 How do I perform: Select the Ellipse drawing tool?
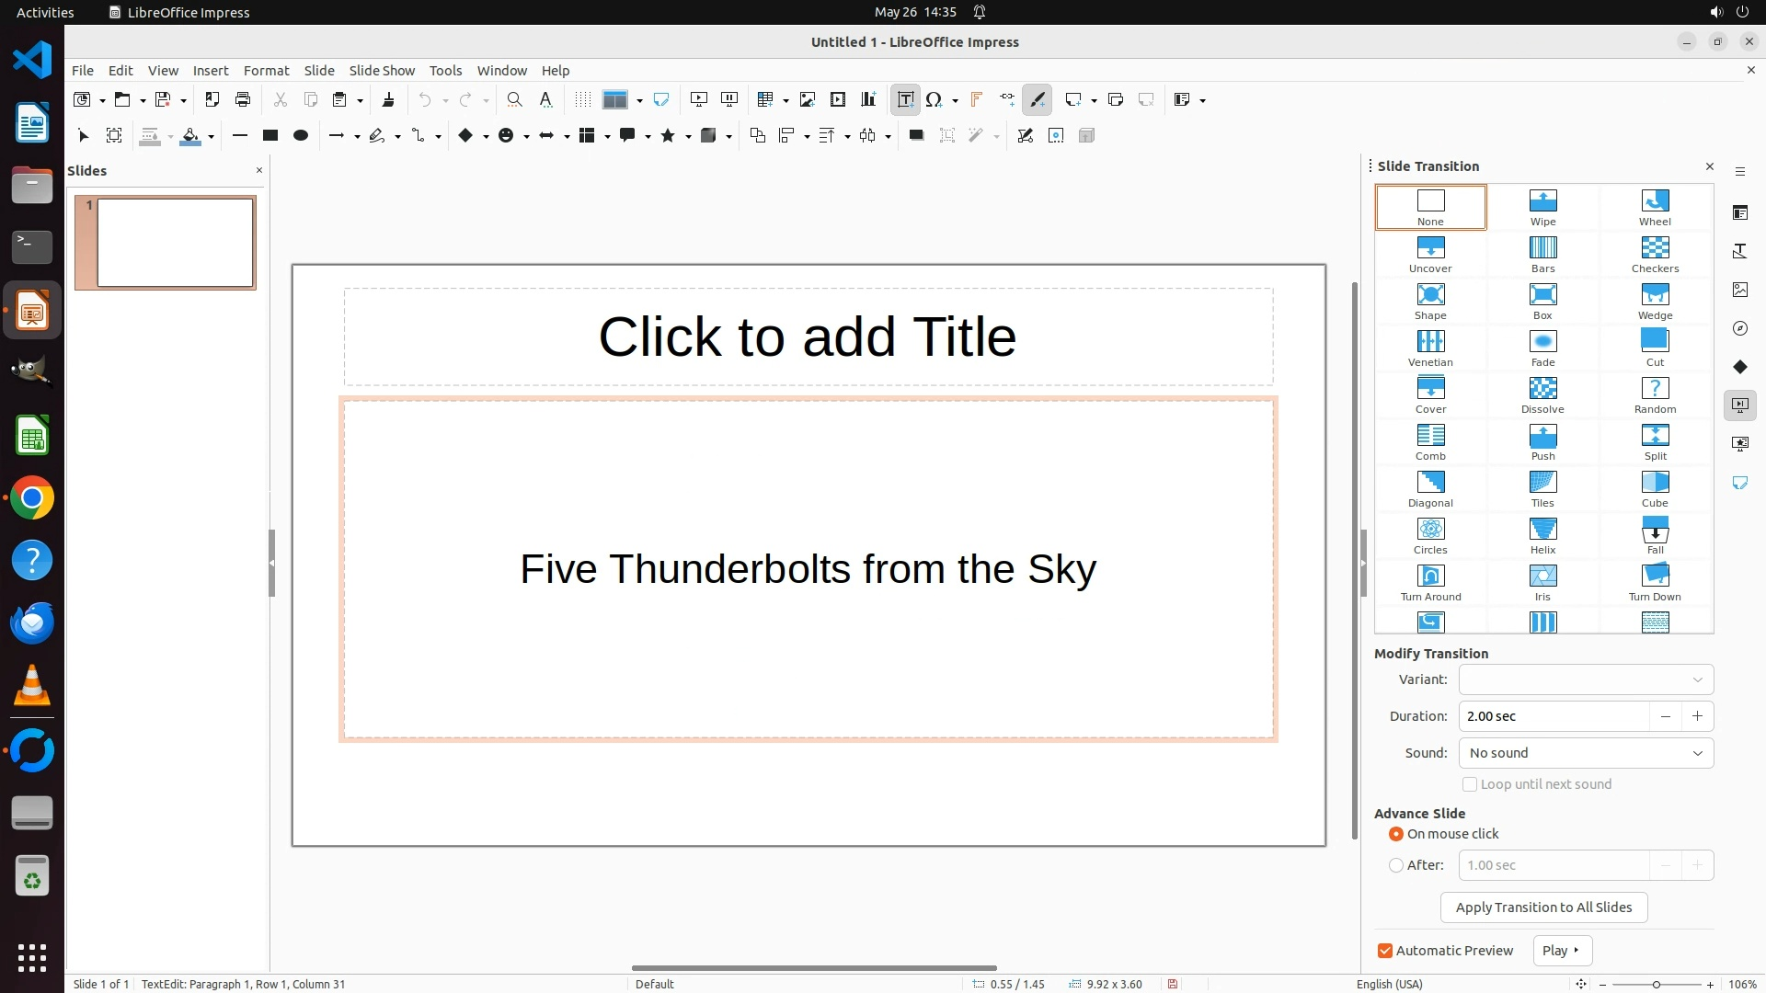pyautogui.click(x=300, y=135)
